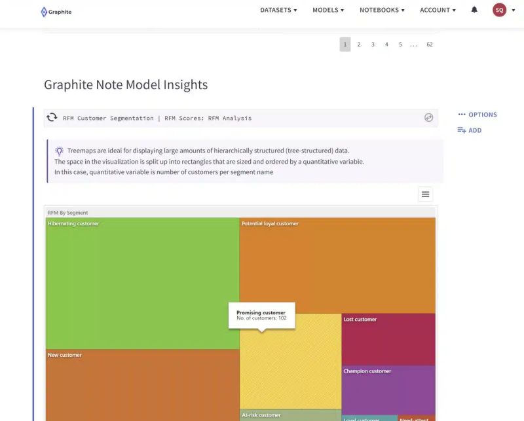
Task: Open the NOTEBOOKS menu
Action: pos(381,10)
